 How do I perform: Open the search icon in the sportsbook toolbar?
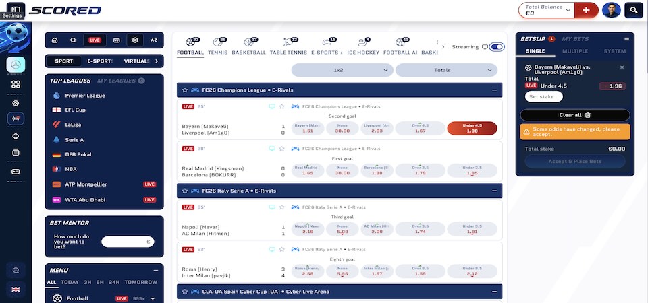tap(73, 40)
